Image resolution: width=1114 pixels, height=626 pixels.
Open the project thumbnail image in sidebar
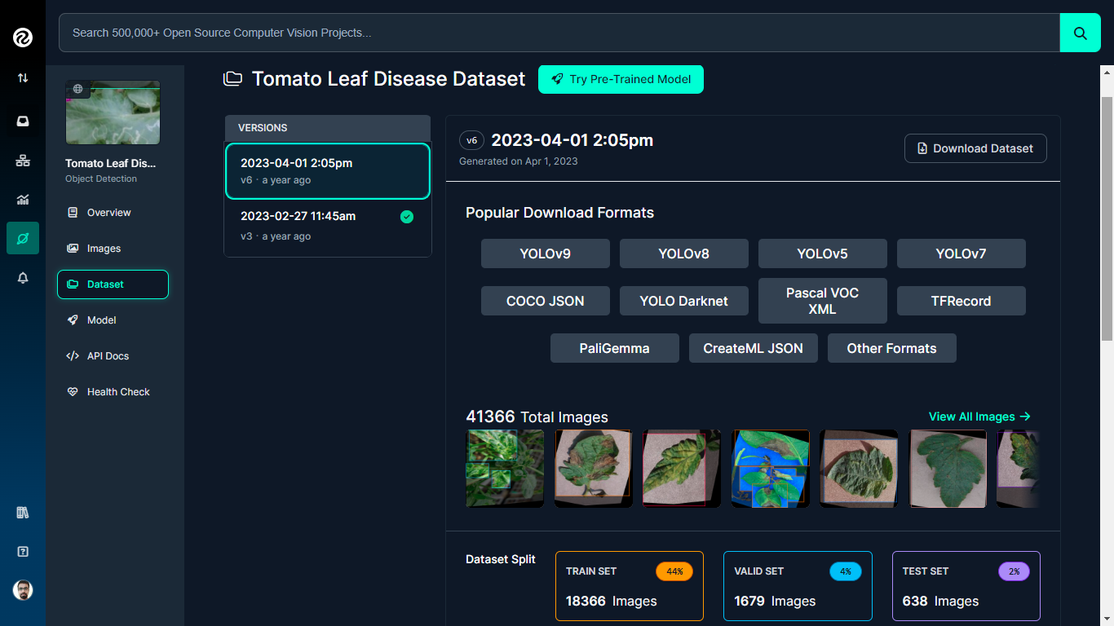click(x=113, y=112)
